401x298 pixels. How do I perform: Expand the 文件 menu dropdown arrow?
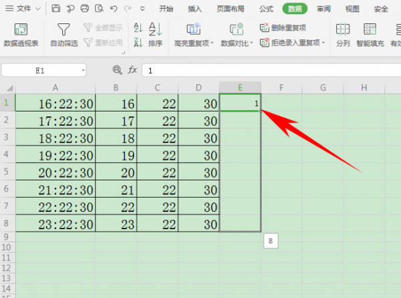point(38,9)
